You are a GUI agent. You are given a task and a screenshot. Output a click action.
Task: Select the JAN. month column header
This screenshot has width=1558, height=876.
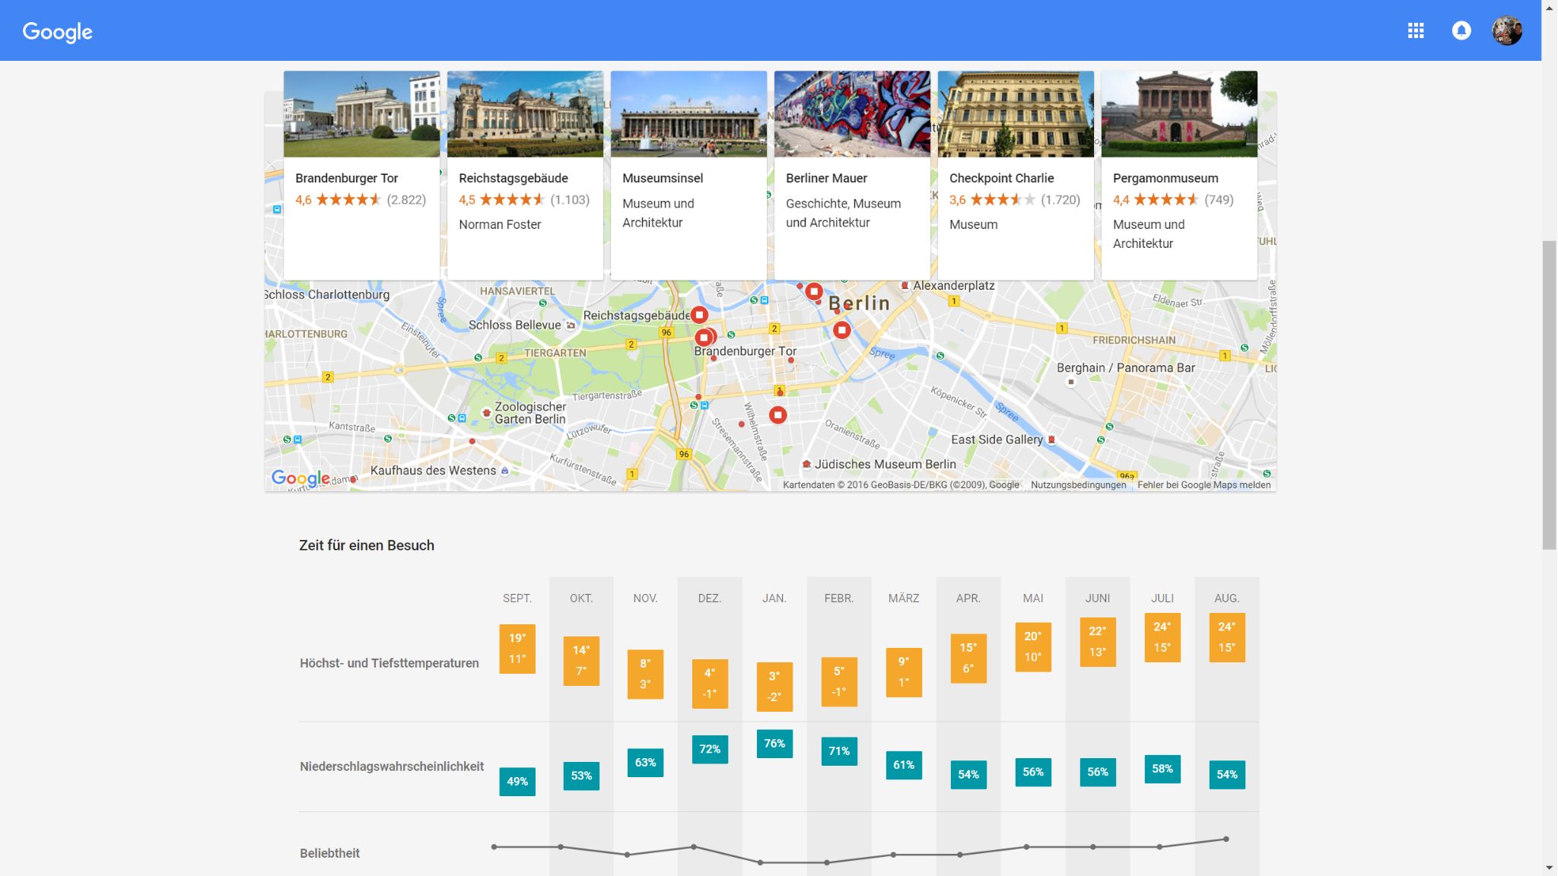point(774,598)
